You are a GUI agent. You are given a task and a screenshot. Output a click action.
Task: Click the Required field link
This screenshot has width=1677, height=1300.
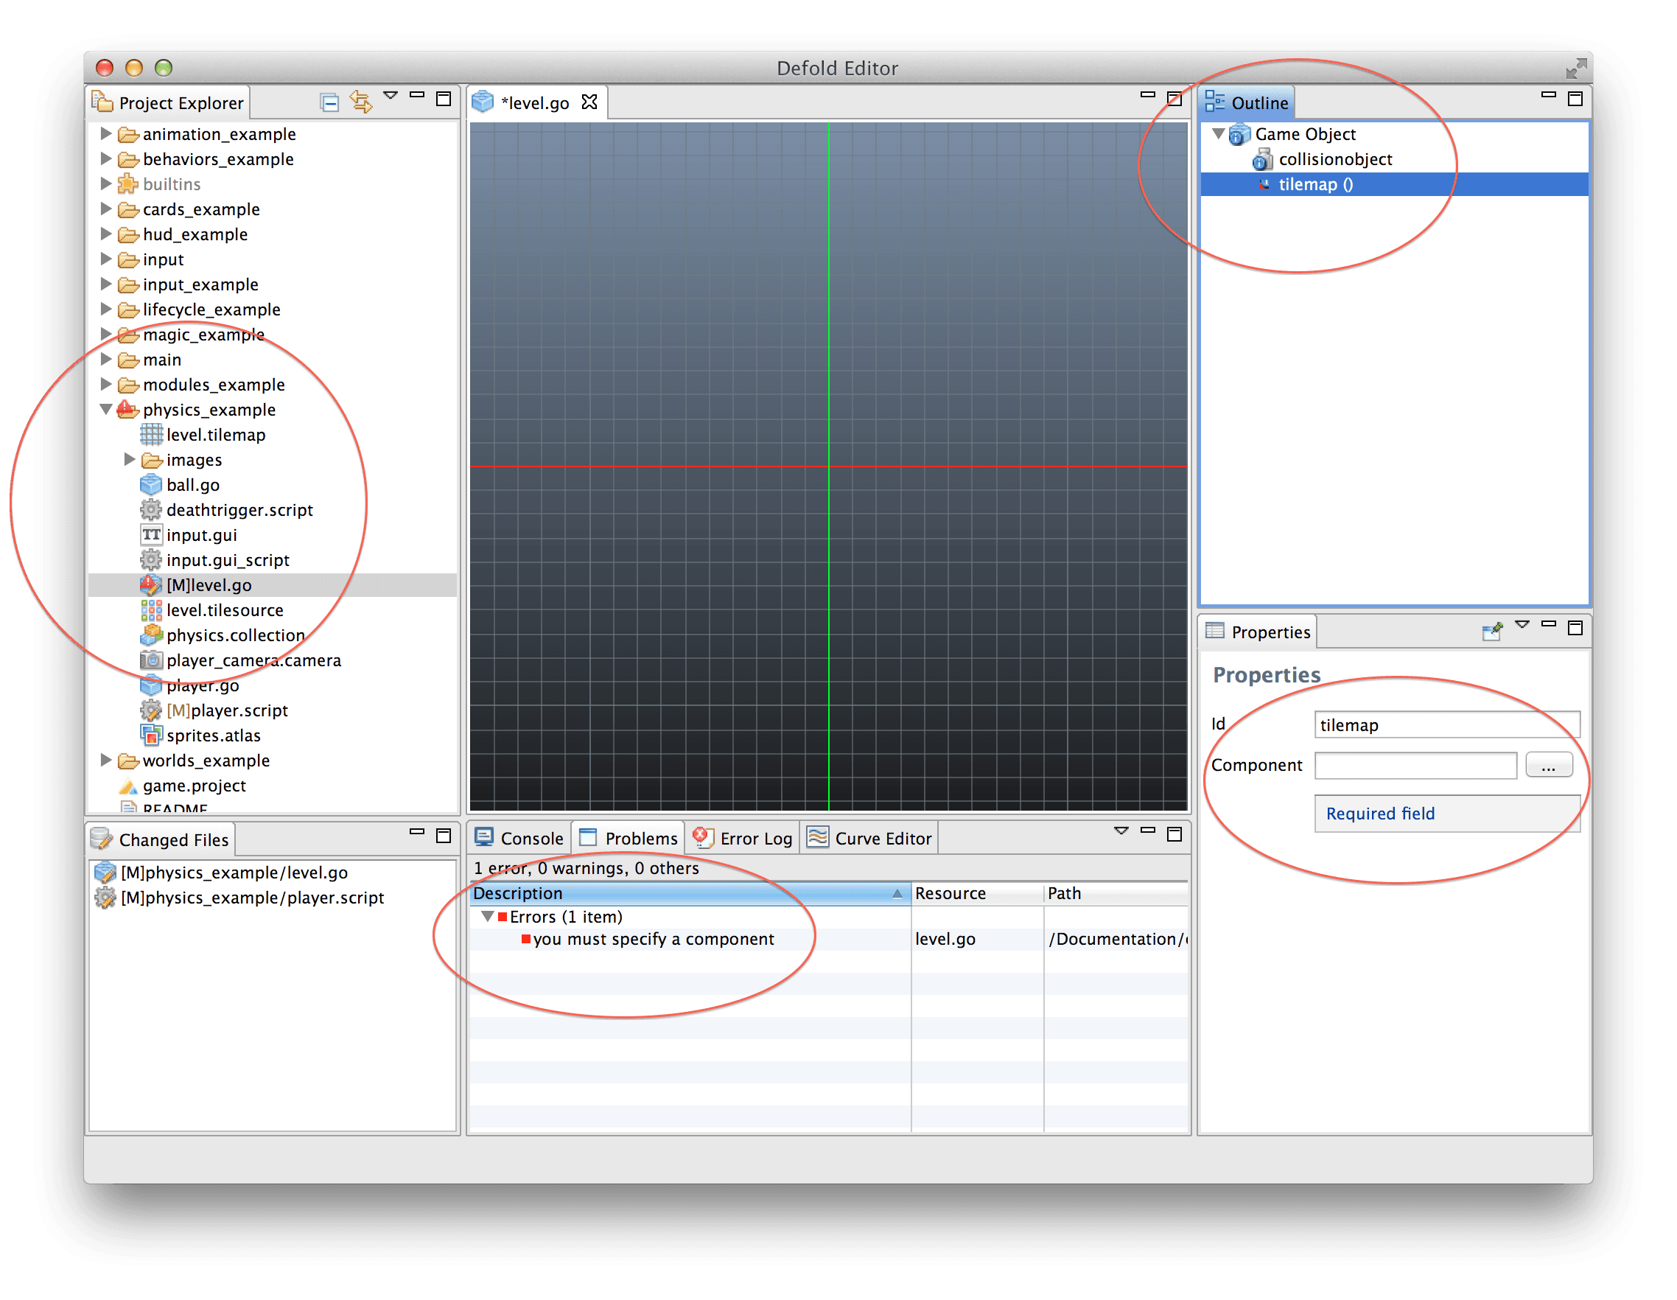point(1380,813)
